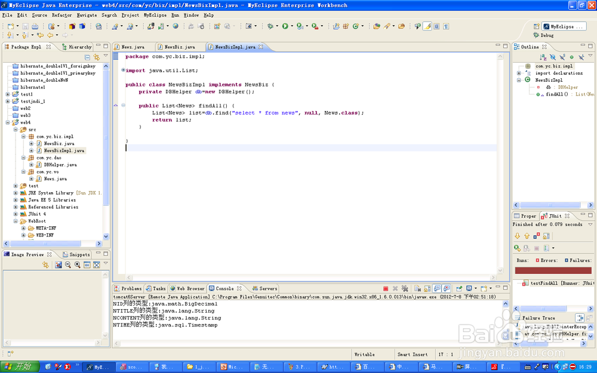Image resolution: width=597 pixels, height=373 pixels.
Task: Switch to the NewsBiz.java editor tab
Action: [x=180, y=47]
